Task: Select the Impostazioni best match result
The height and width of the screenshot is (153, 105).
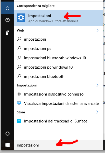Action: coord(58,18)
